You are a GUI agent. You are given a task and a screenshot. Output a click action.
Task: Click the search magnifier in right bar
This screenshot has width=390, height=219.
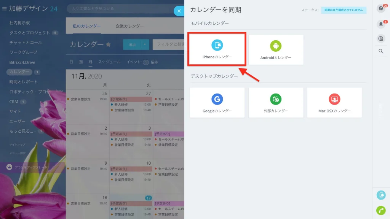(x=381, y=51)
